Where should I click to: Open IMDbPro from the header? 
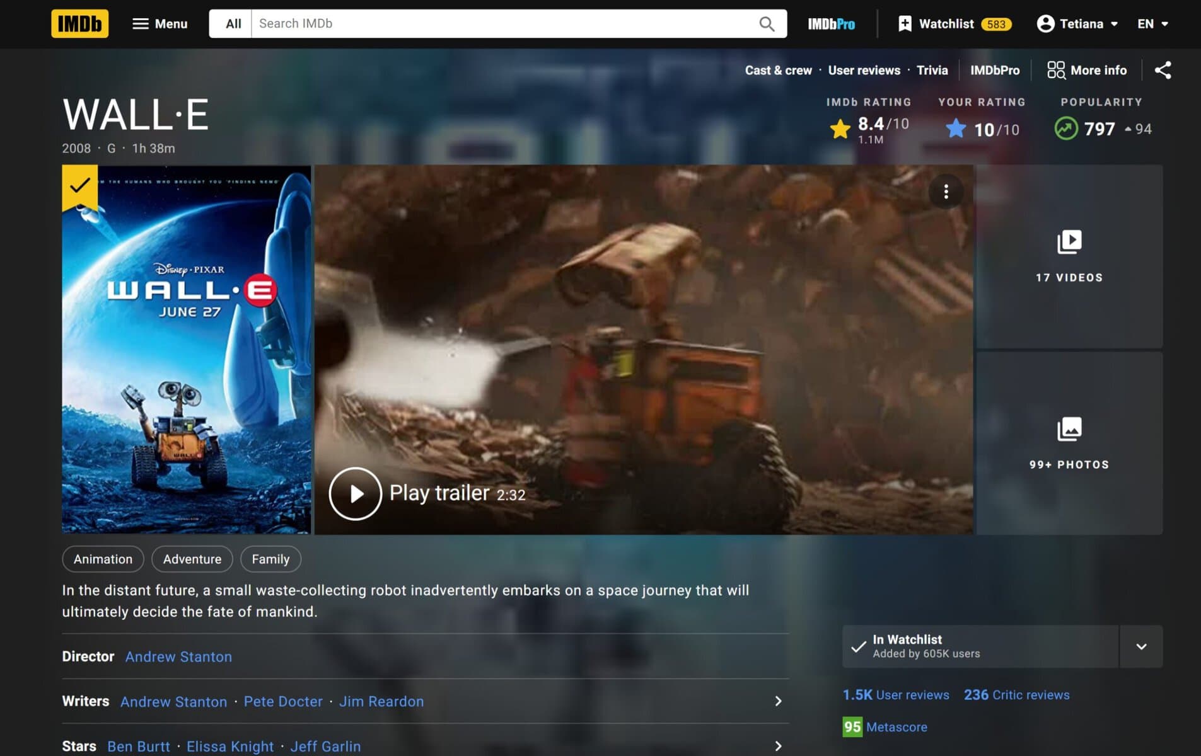pos(831,24)
